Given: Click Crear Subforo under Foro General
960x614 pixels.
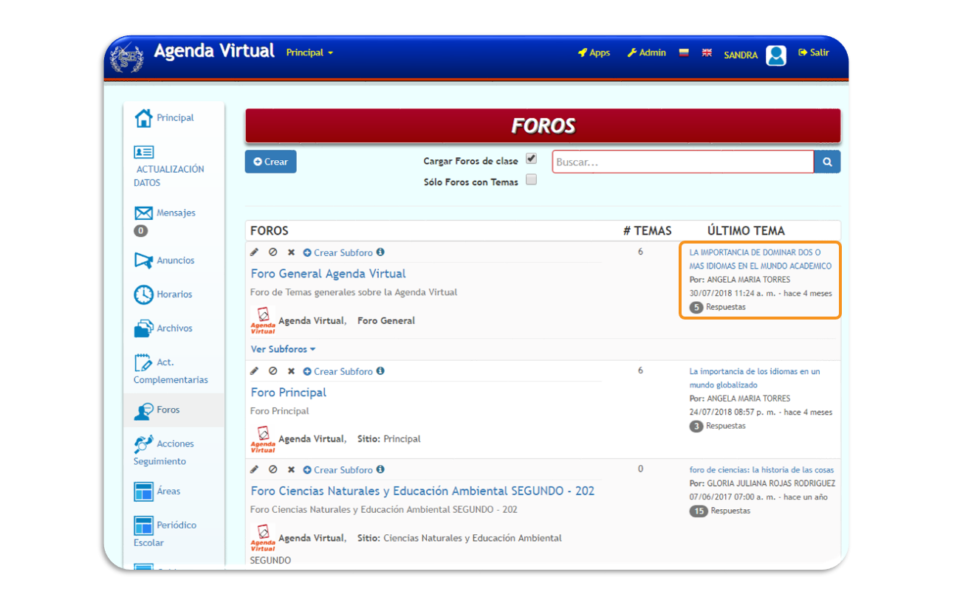Looking at the screenshot, I should [338, 252].
